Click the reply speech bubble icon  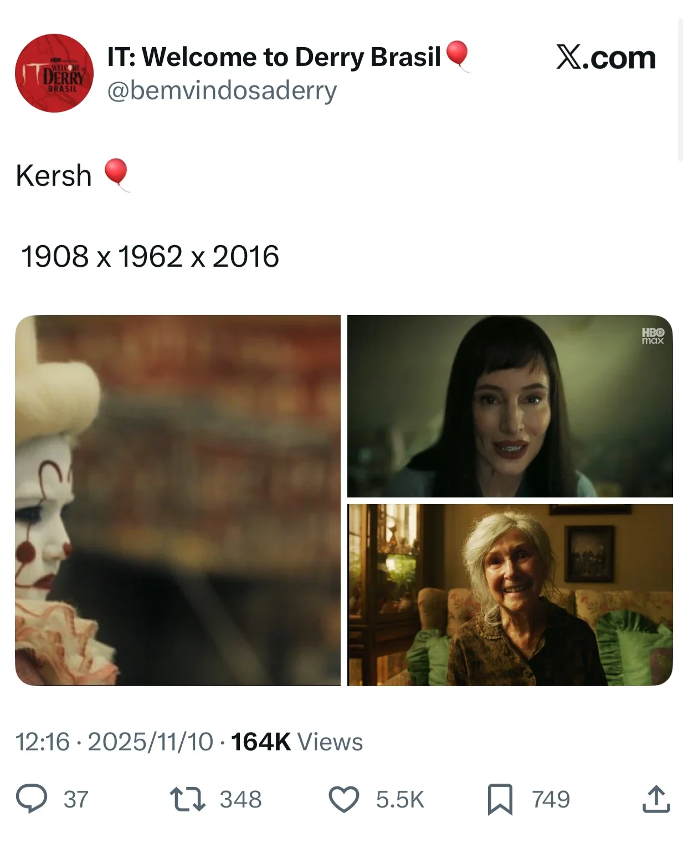[32, 799]
